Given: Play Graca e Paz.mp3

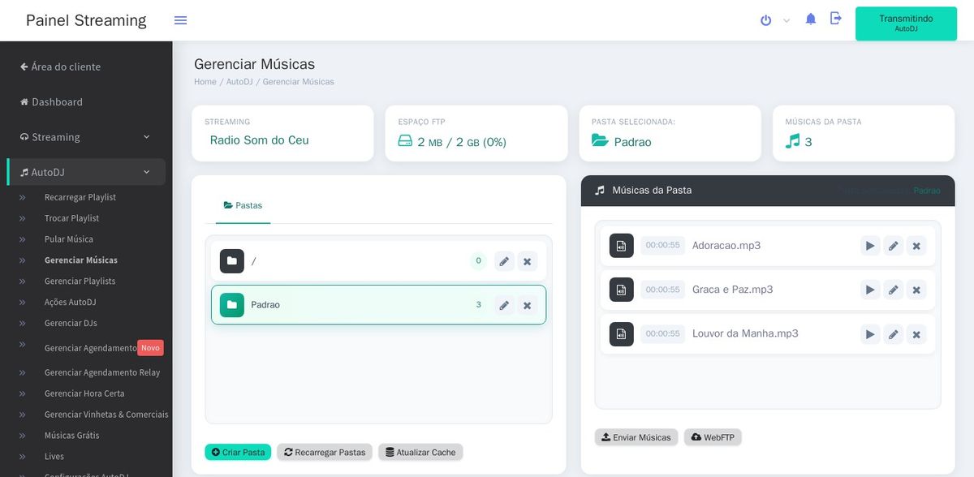Looking at the screenshot, I should [x=870, y=290].
